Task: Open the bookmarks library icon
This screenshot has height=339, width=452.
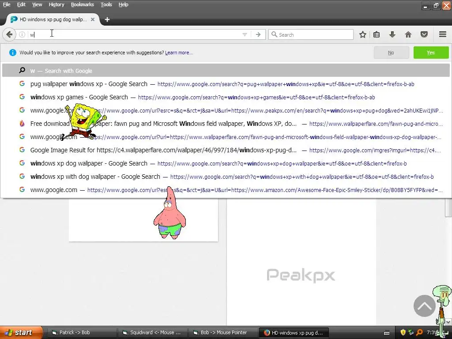Action: tap(377, 34)
